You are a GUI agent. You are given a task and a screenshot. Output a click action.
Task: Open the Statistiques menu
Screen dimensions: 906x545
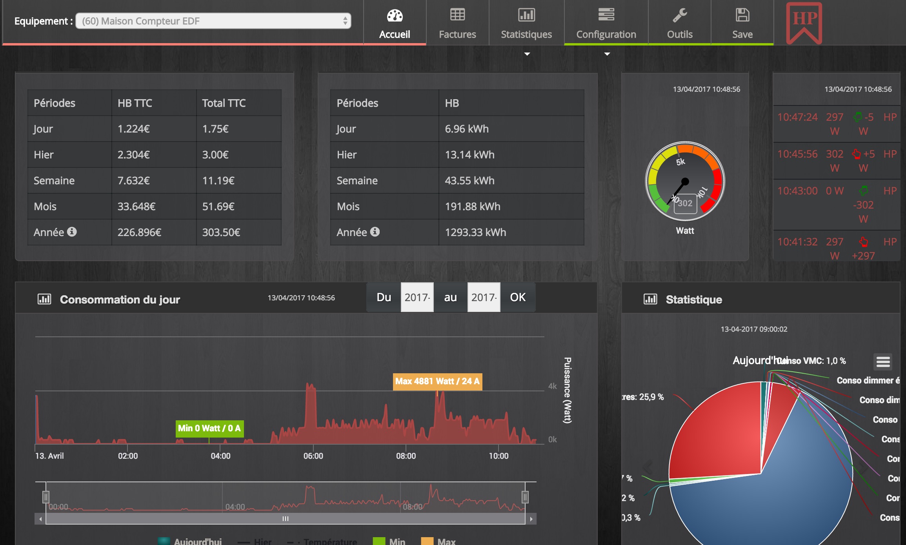526,23
